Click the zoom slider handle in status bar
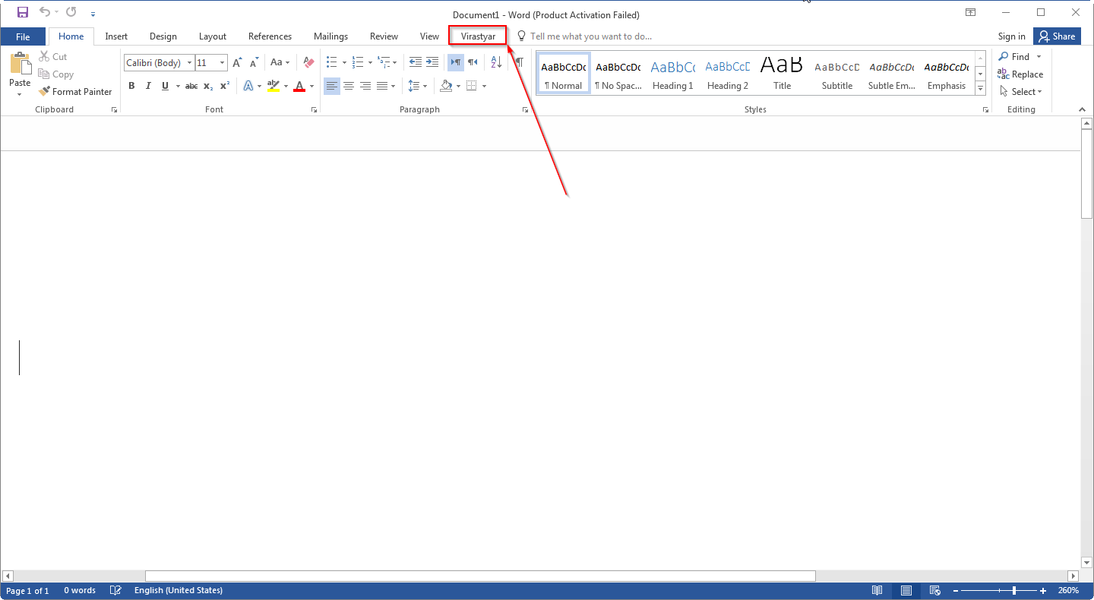This screenshot has width=1094, height=600. tap(1013, 591)
